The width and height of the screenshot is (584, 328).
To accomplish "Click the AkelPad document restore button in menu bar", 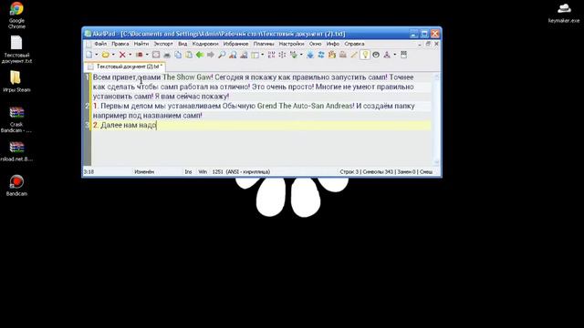I will (428, 44).
